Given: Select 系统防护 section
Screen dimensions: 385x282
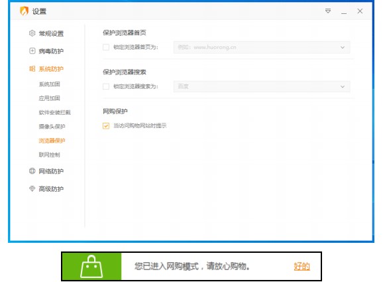Looking at the screenshot, I should (51, 69).
